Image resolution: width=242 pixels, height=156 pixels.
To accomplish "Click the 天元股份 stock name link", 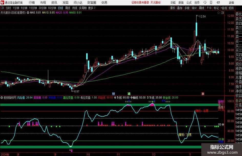I will click(x=156, y=3).
